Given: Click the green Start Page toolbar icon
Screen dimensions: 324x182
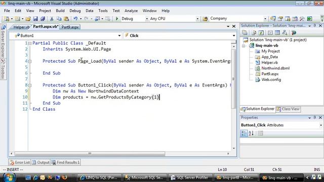Looking at the screenshot, I should click(309, 19).
